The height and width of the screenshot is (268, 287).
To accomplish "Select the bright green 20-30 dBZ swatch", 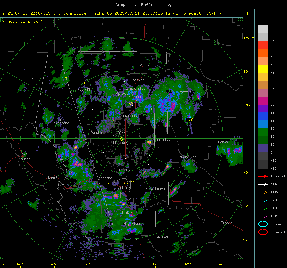I will tap(263, 133).
